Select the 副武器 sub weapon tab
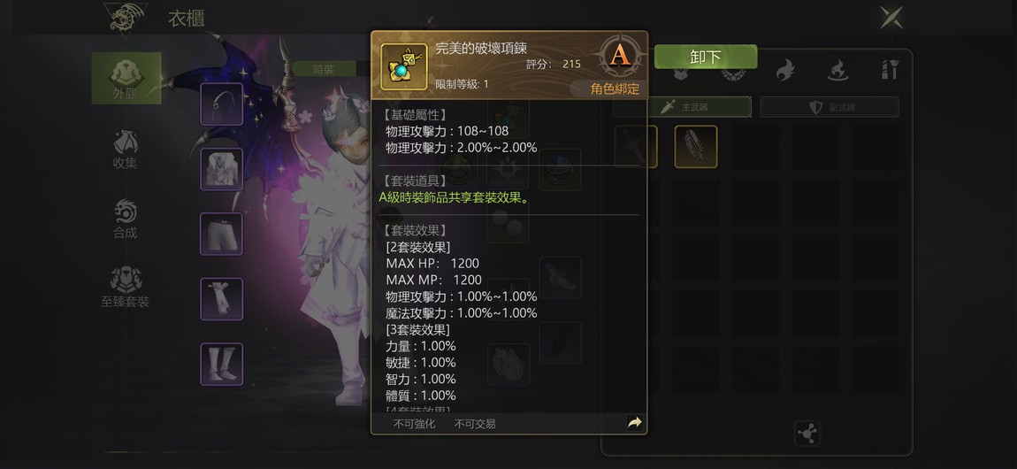The image size is (1017, 469). click(x=830, y=107)
